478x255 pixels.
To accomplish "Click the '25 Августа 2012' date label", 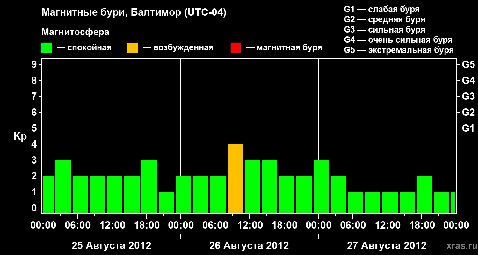I will (x=112, y=246).
